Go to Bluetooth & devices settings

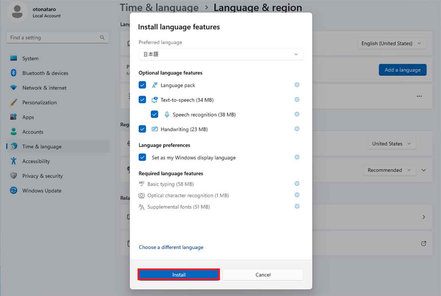click(58, 73)
